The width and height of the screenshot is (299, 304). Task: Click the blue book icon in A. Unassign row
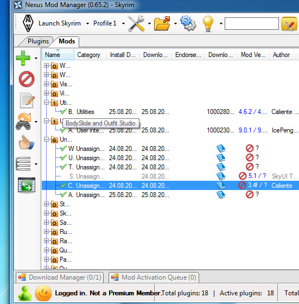point(221,195)
